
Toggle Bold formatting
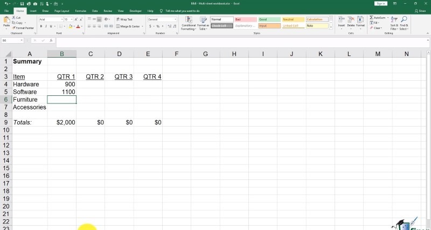click(41, 26)
